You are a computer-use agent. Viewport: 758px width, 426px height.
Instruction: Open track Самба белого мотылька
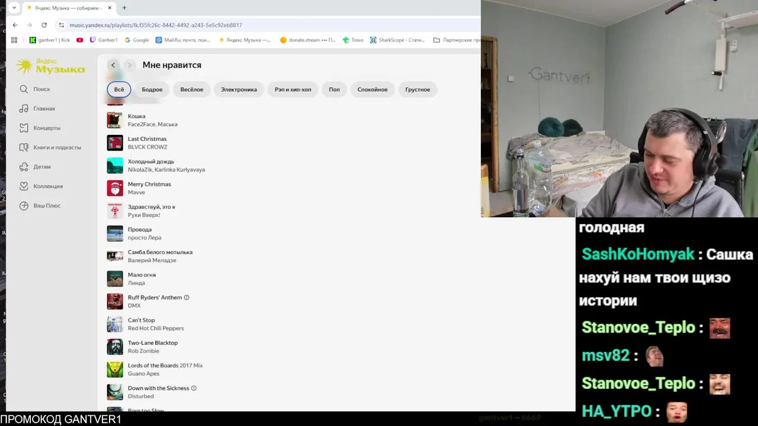(160, 252)
